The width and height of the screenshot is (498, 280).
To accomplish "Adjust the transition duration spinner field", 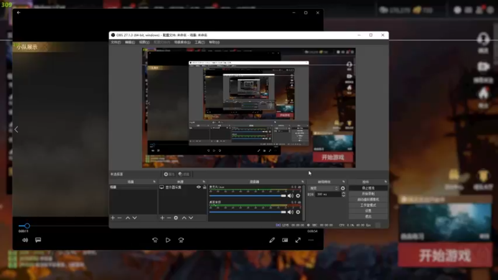I will pyautogui.click(x=329, y=194).
